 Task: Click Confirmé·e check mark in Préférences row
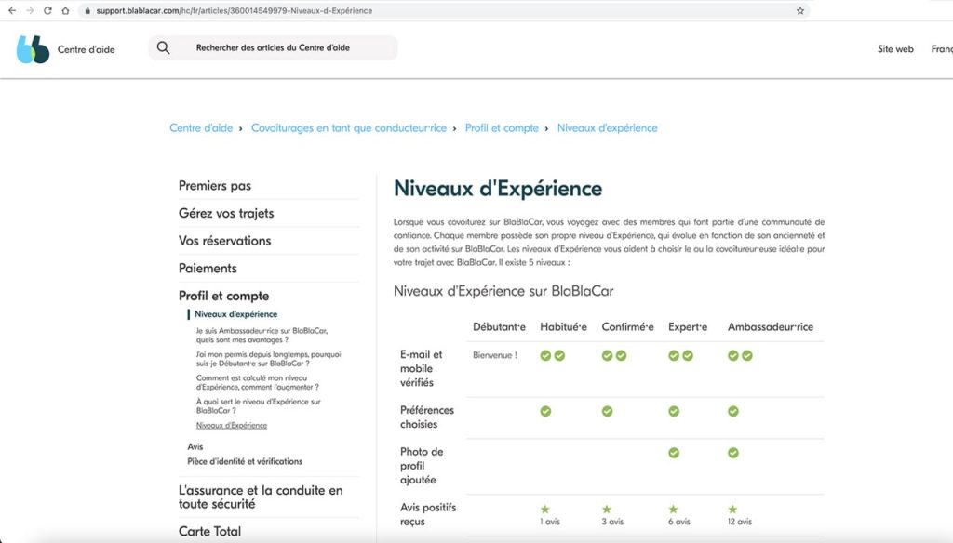click(x=607, y=411)
